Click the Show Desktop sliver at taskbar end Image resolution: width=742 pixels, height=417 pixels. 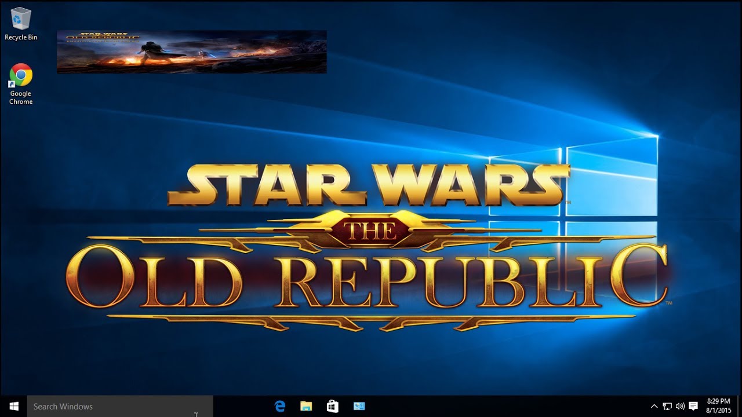(x=740, y=406)
